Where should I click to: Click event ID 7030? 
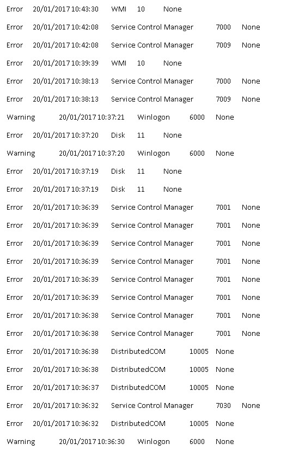[223, 406]
